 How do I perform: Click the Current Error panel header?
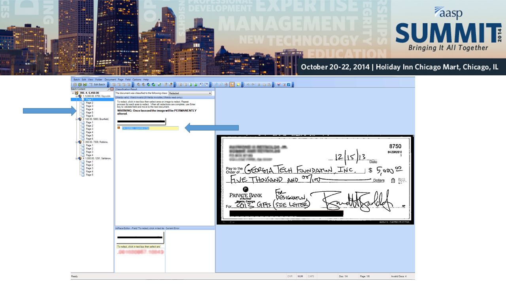click(x=190, y=228)
